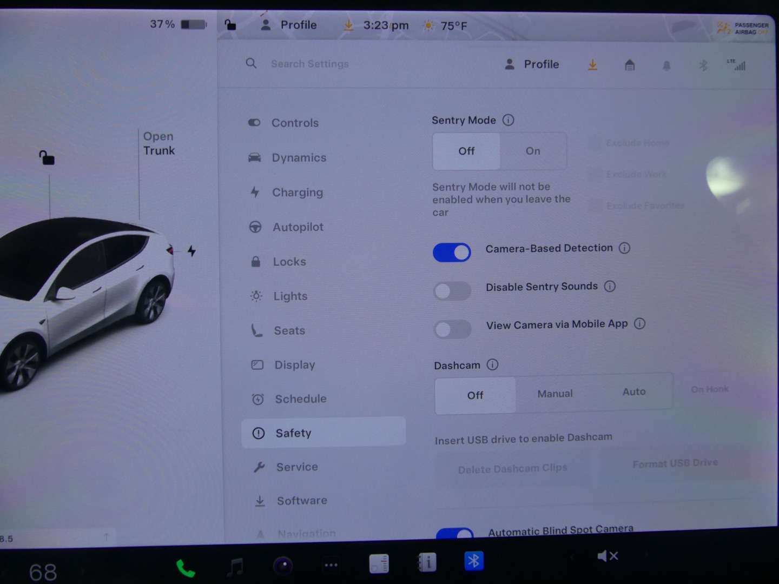Image resolution: width=779 pixels, height=584 pixels.
Task: Launch the dashcam camera app icon
Action: pos(282,566)
